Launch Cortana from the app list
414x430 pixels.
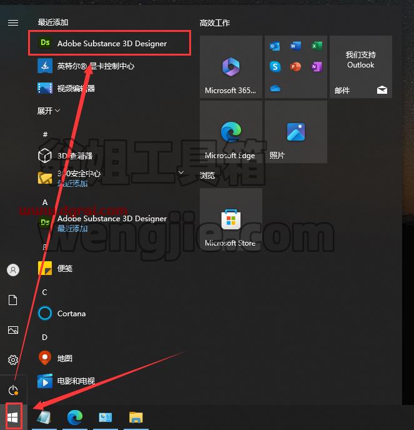tap(110, 313)
